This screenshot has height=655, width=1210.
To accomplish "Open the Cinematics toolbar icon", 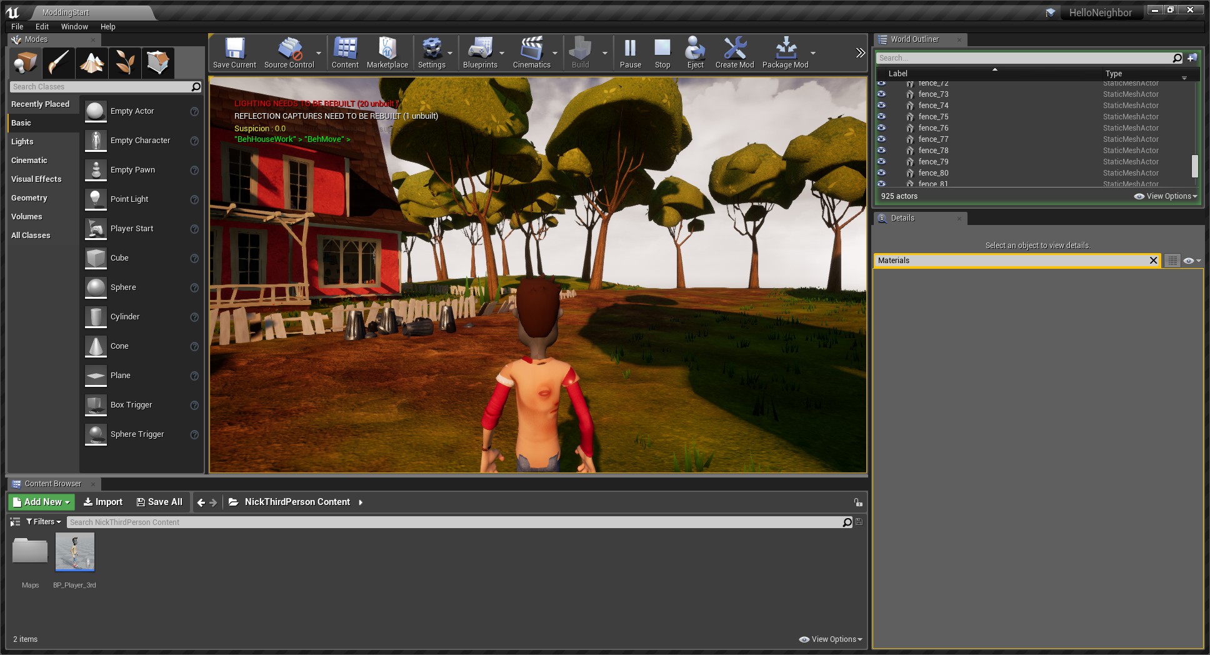I will pos(532,52).
